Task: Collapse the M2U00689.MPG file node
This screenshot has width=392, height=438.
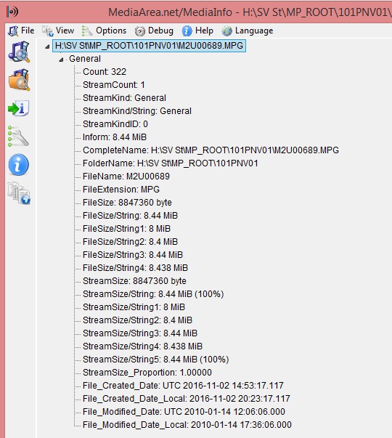Action: tap(47, 46)
